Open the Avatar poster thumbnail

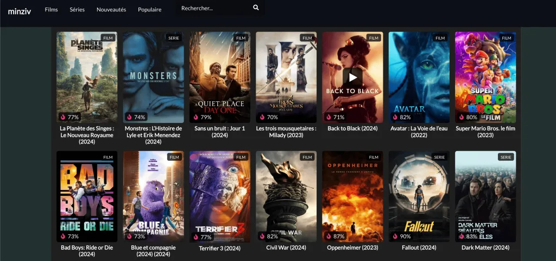tap(419, 77)
